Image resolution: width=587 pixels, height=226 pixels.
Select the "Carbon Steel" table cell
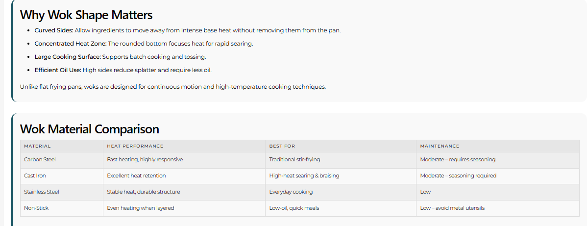coord(40,159)
